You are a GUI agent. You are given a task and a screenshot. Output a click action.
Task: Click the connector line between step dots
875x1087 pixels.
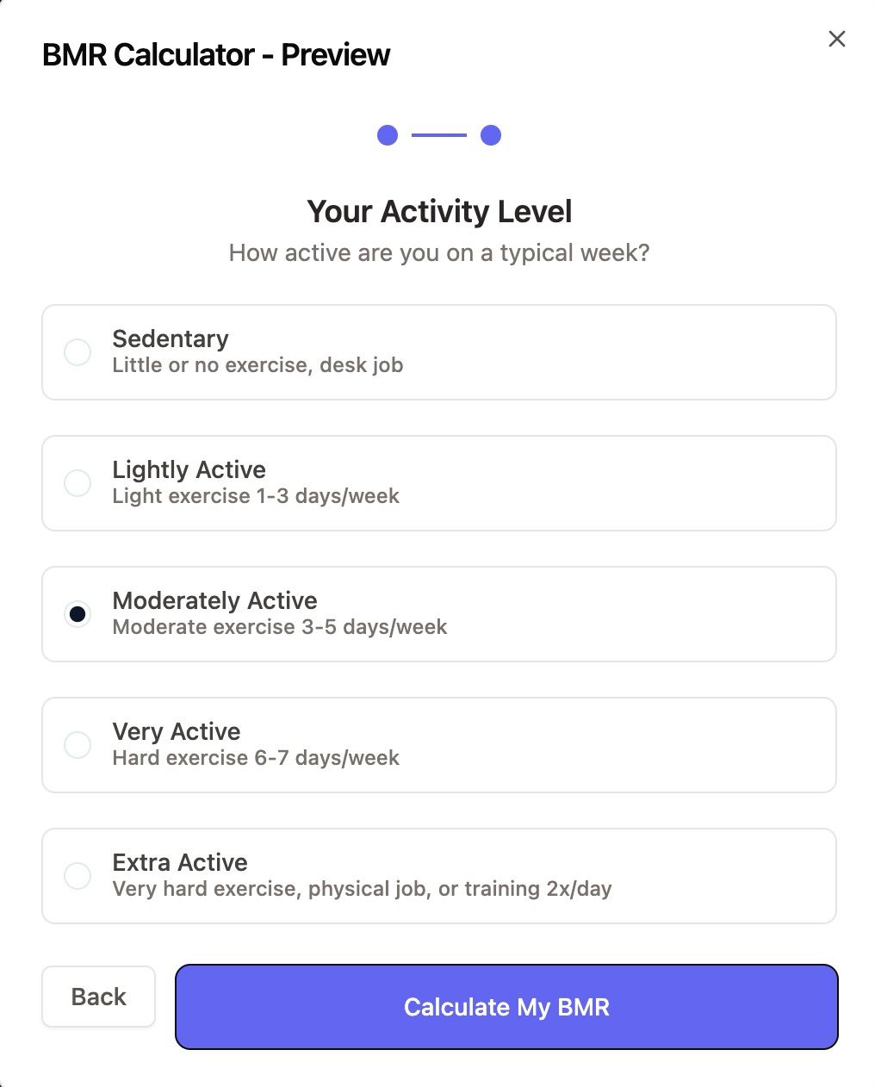[439, 135]
